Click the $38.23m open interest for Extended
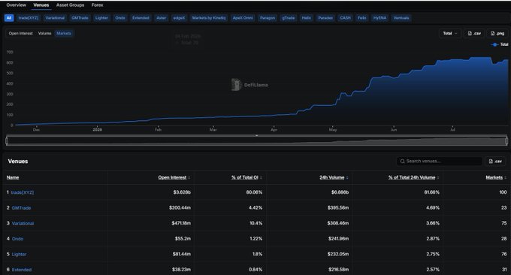This screenshot has width=511, height=275. (x=182, y=270)
